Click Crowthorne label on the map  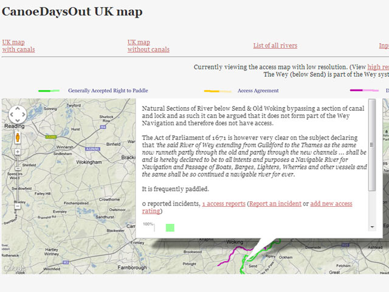coord(109,200)
